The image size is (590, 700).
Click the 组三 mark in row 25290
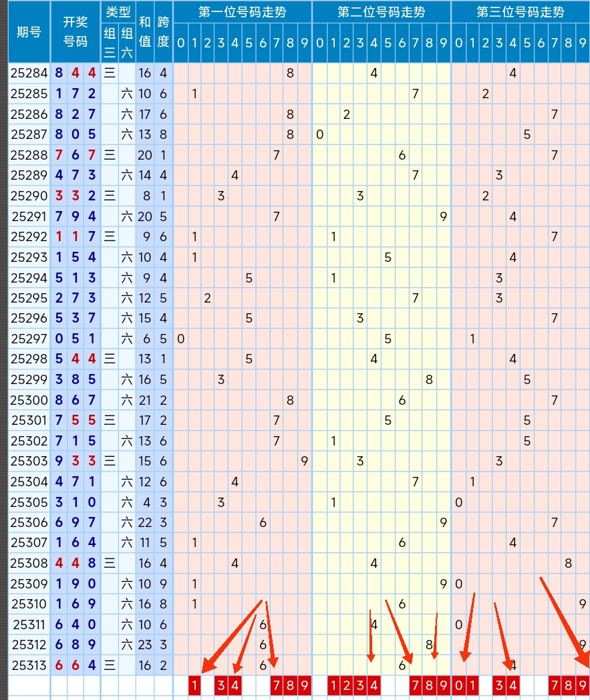pos(110,196)
